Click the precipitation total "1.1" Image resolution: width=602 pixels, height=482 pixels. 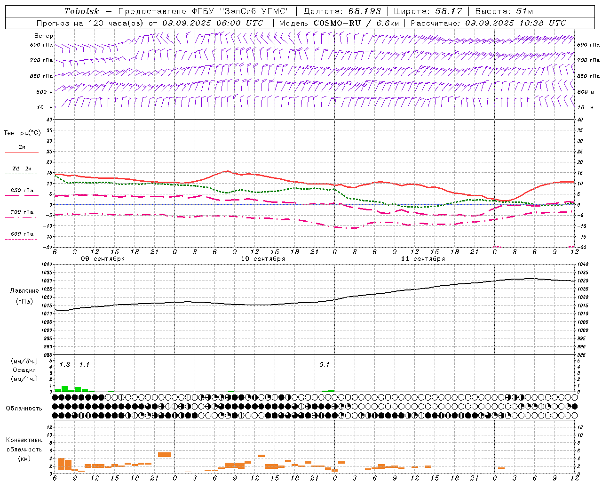click(84, 364)
